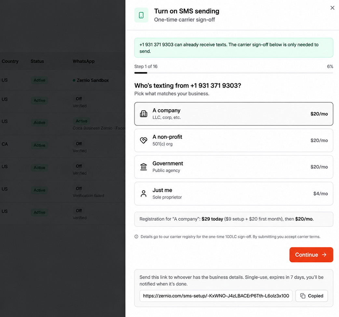This screenshot has height=317, width=339.
Task: Click the Active WhatsApp badge above Coca Business
Action: (x=82, y=121)
